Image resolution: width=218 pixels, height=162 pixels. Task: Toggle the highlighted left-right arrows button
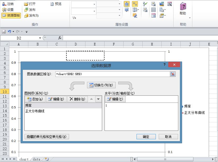(135, 4)
